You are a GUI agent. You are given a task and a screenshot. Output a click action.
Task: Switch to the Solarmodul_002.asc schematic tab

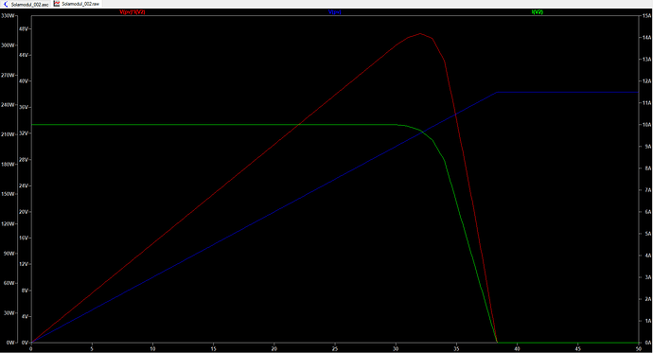pos(26,4)
